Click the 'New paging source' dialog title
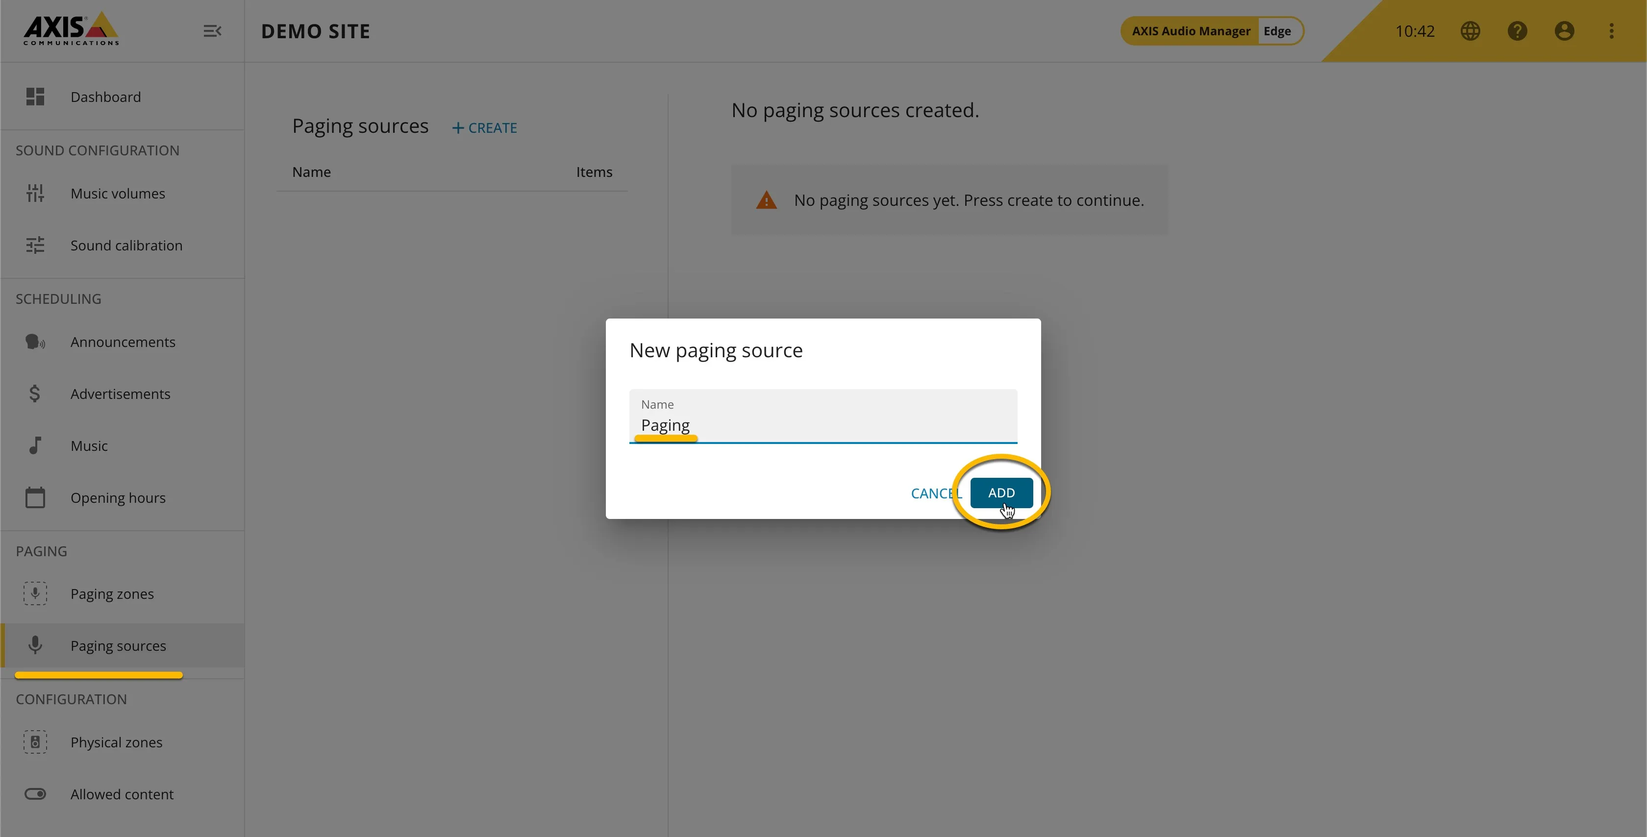1647x837 pixels. click(716, 350)
